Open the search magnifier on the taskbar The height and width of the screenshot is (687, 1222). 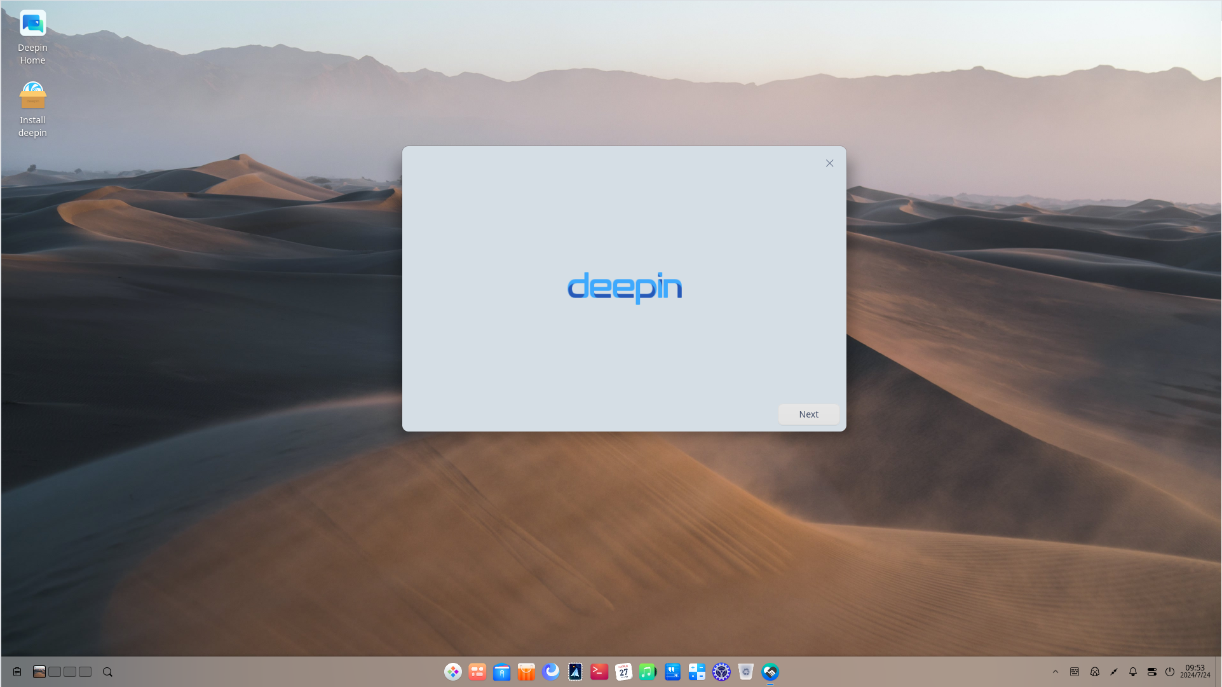click(x=107, y=672)
